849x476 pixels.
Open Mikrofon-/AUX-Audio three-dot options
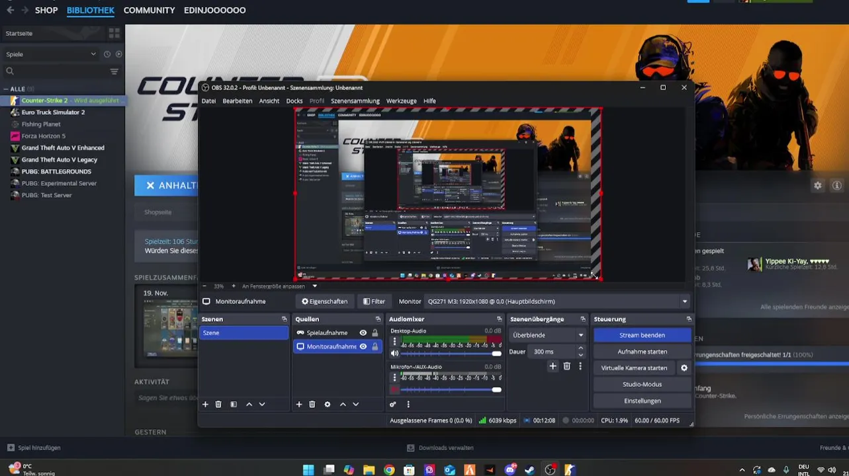coord(395,378)
